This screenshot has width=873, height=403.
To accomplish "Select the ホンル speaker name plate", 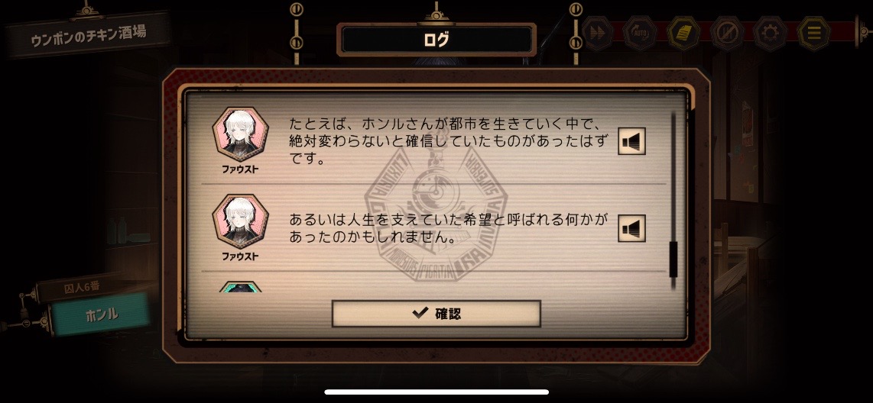I will tap(102, 314).
